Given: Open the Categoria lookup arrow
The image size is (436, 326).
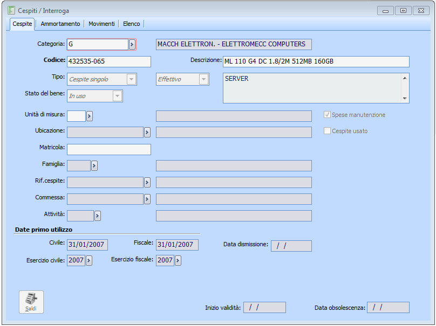Looking at the screenshot, I should click(x=132, y=44).
